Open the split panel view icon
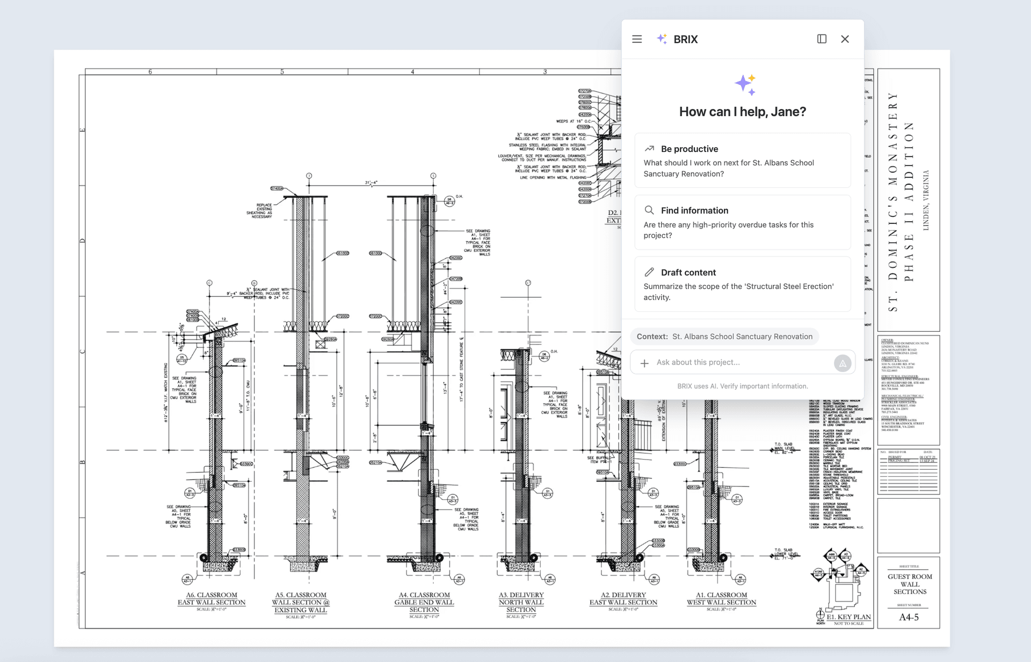1031x662 pixels. (822, 39)
